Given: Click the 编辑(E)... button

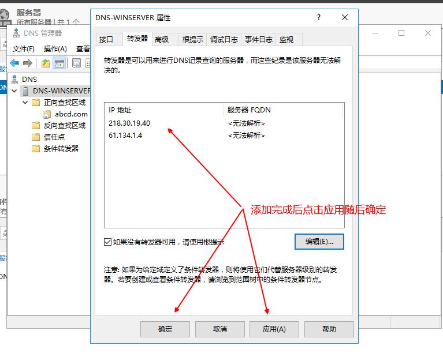Looking at the screenshot, I should pos(319,242).
